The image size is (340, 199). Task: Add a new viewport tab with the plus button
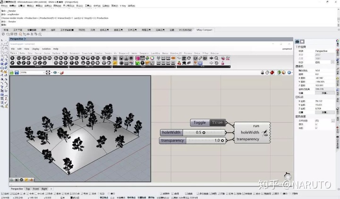pyautogui.click(x=51, y=189)
